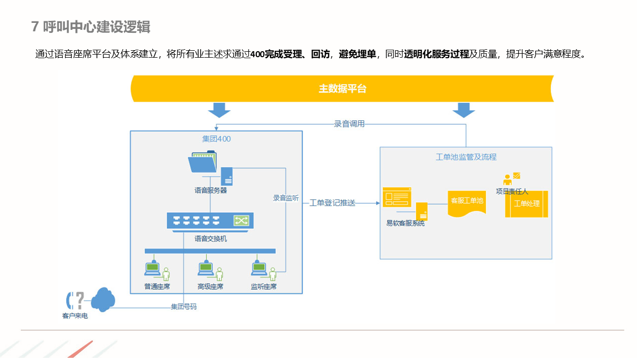
Task: Click the 客服工单池 document shape
Action: point(467,203)
